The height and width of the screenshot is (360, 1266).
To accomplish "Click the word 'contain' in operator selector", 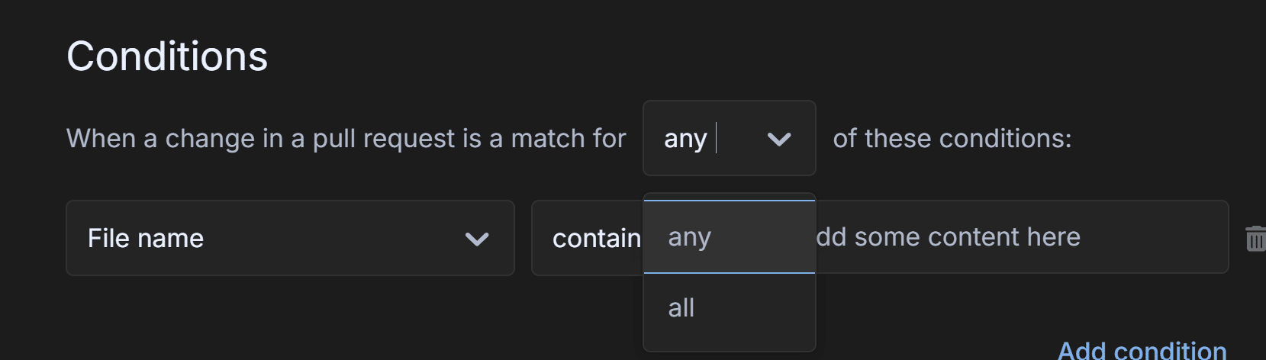I will tap(596, 239).
